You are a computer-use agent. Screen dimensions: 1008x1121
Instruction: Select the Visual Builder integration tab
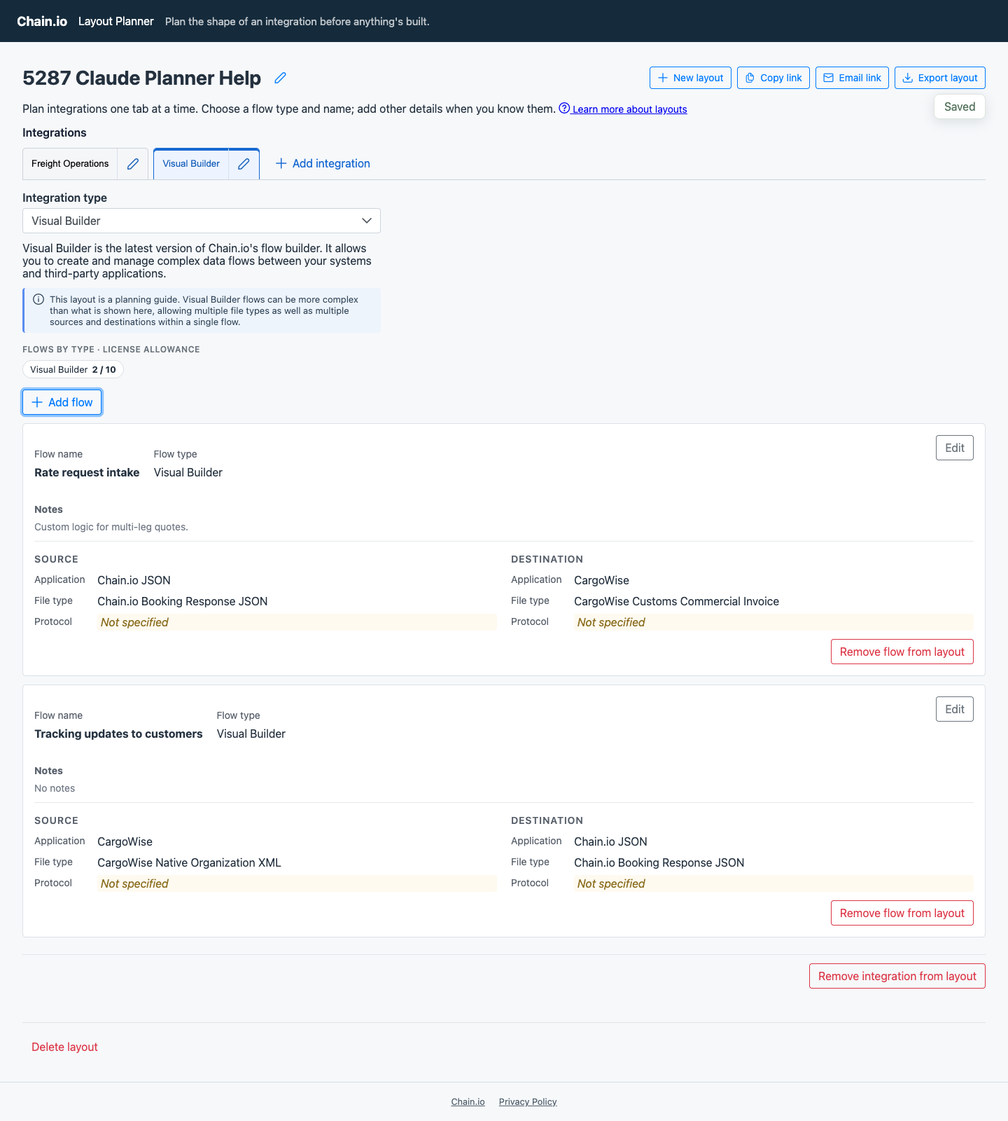point(191,164)
